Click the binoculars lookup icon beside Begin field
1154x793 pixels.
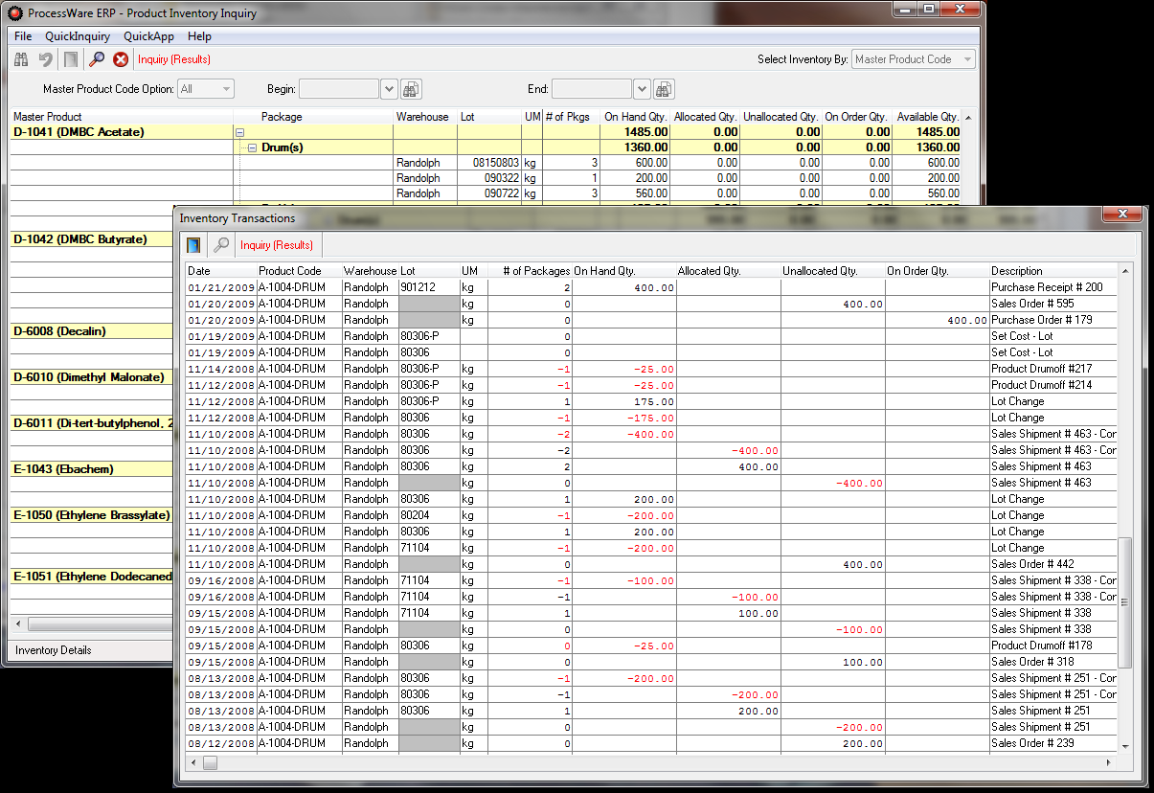point(410,88)
